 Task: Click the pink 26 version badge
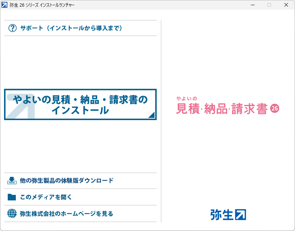(275, 108)
